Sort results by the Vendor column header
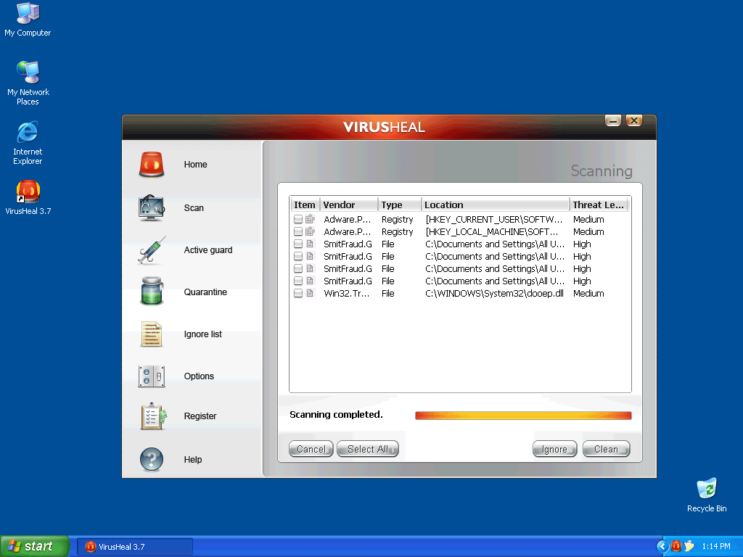743x557 pixels. [349, 205]
